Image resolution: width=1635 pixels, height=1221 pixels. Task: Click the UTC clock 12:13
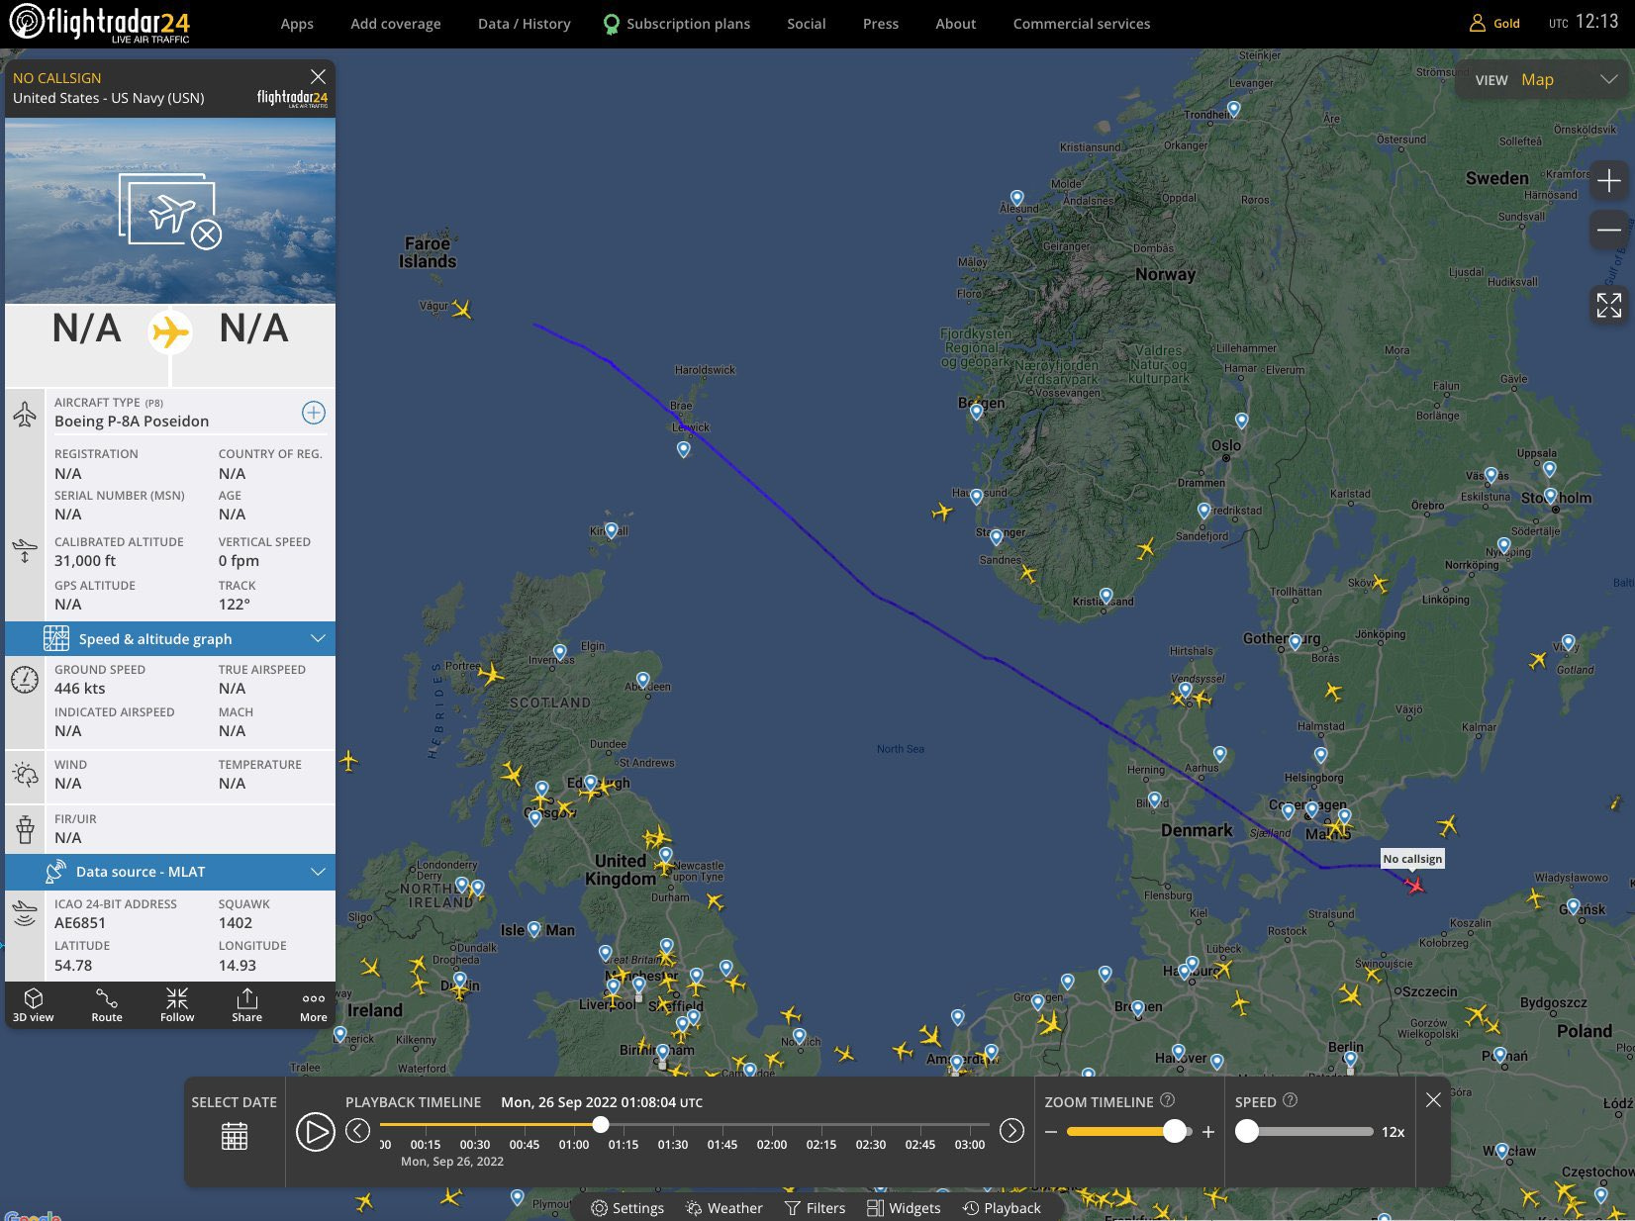click(x=1596, y=22)
